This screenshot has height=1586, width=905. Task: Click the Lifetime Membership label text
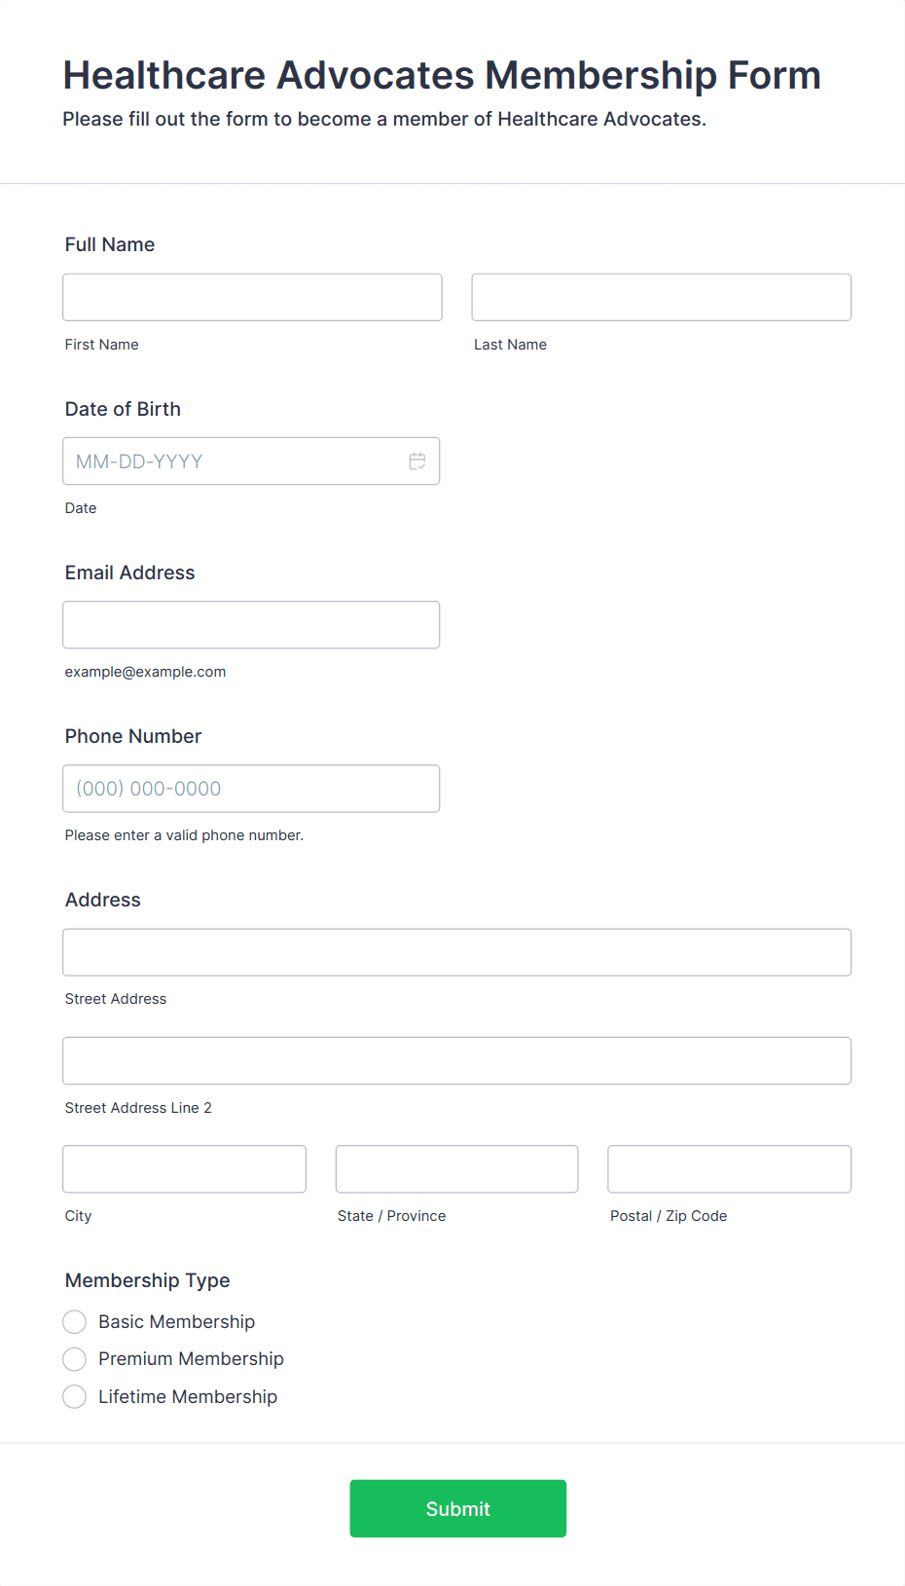188,1396
